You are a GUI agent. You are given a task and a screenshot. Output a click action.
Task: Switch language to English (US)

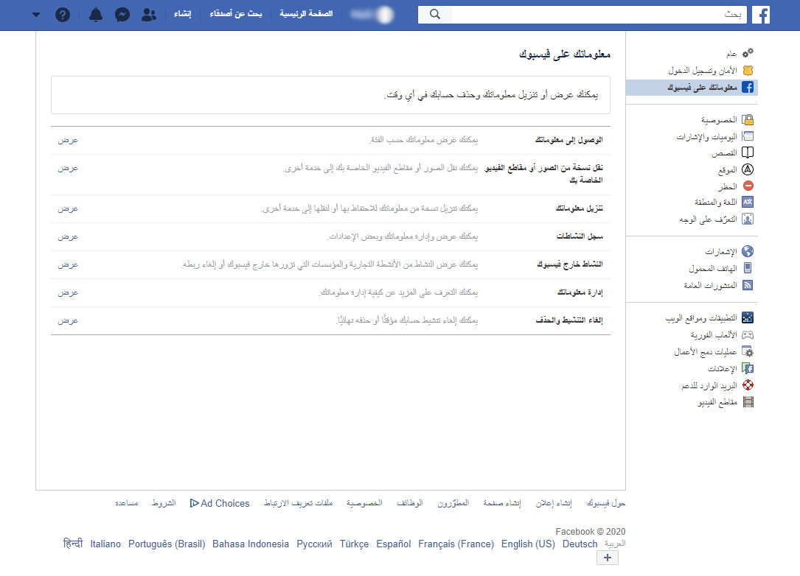[x=527, y=544]
